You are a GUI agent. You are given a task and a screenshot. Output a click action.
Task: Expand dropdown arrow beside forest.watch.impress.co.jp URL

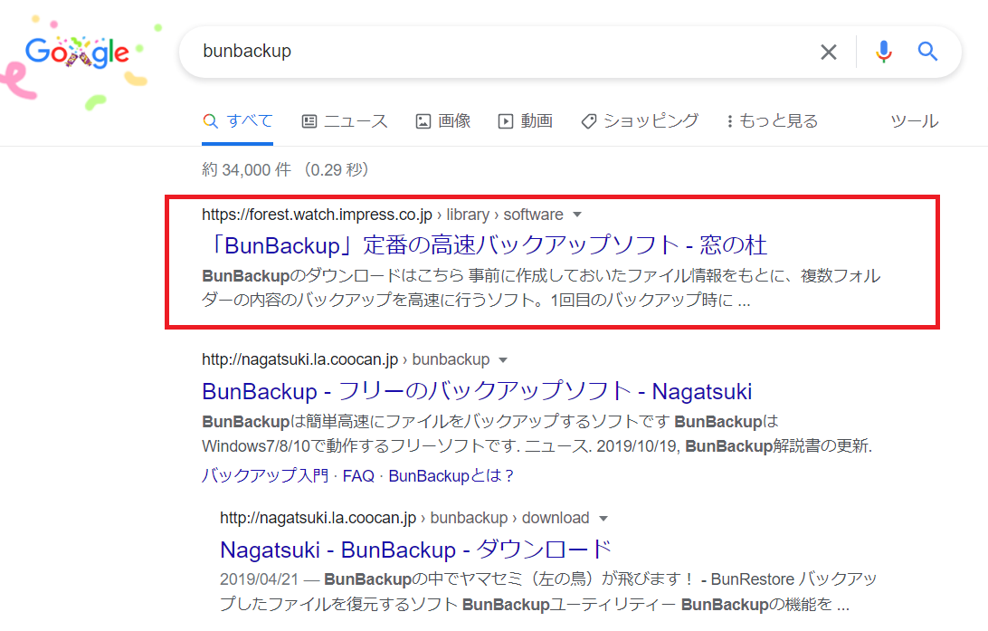576,215
